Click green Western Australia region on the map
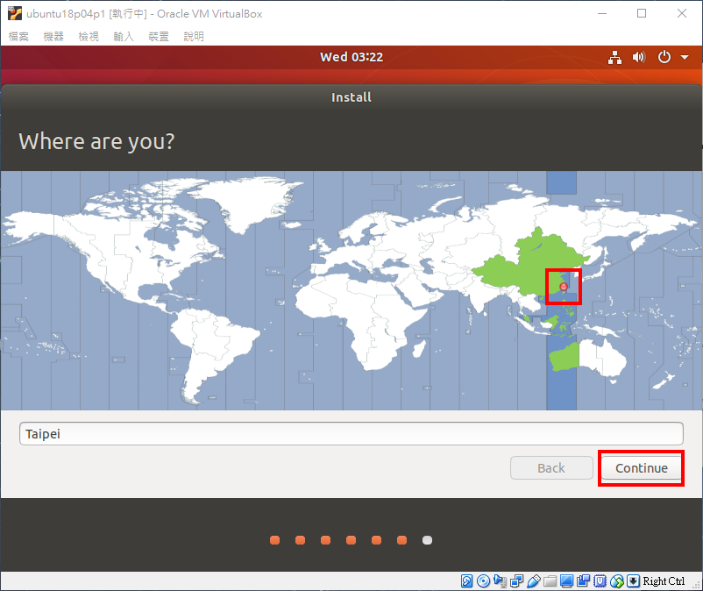 pyautogui.click(x=564, y=358)
